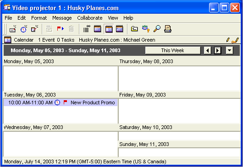This screenshot has height=167, width=243.
Task: Click the print icon in toolbar
Action: click(168, 29)
